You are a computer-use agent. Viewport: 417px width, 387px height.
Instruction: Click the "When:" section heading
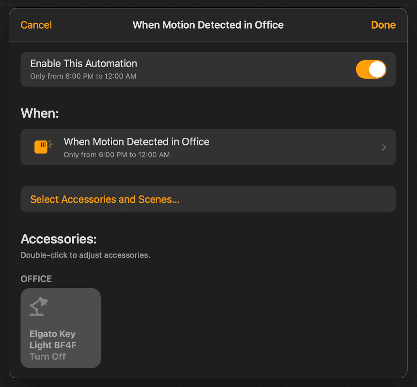coord(40,113)
